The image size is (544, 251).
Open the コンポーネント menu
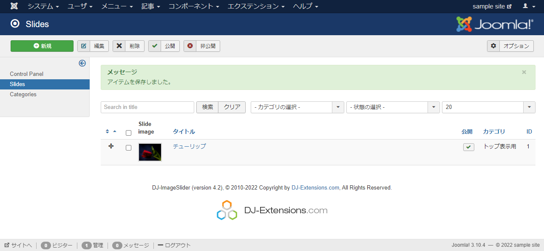point(193,6)
